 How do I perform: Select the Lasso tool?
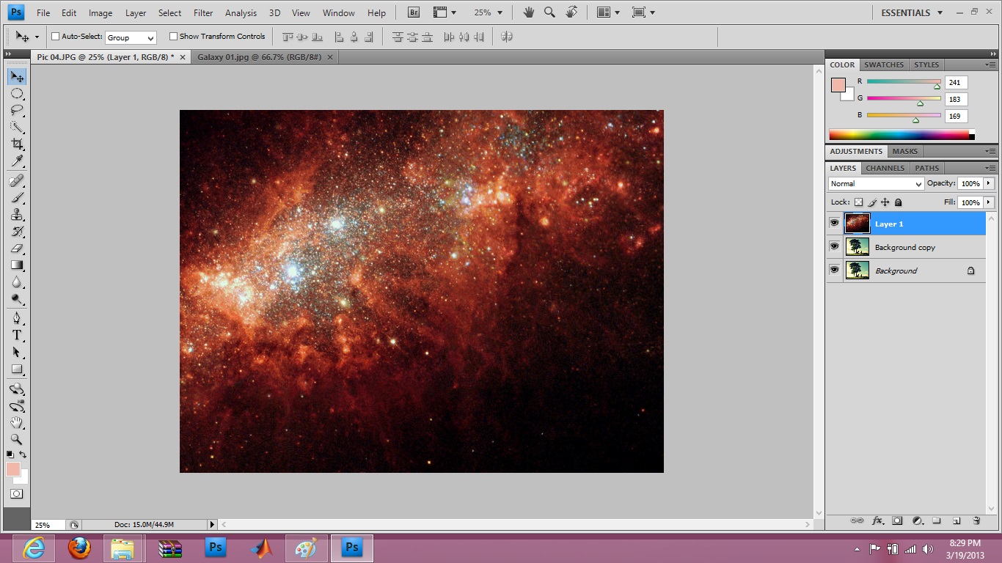click(17, 111)
